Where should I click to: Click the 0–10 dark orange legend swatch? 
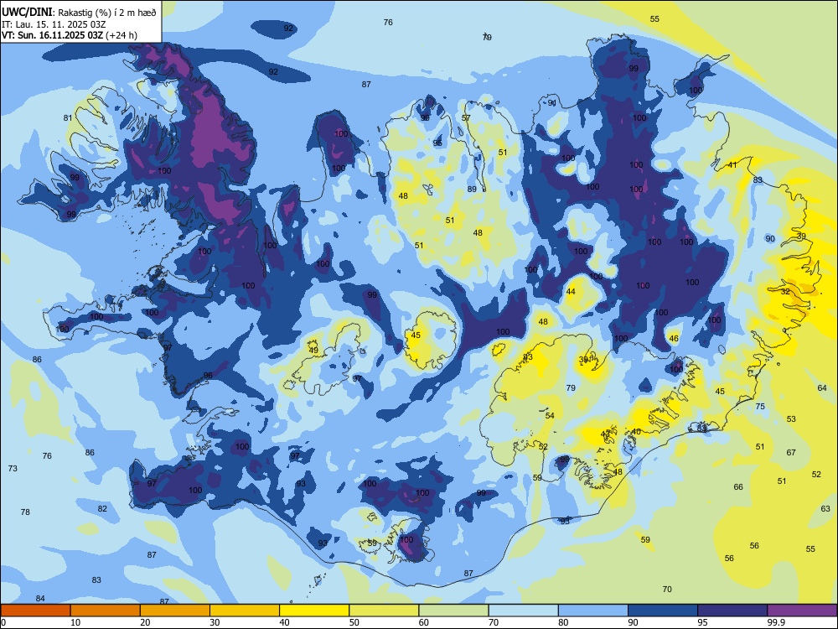(35, 611)
